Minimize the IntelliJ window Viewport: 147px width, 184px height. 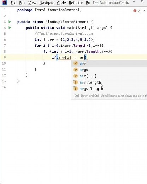pos(134,1)
